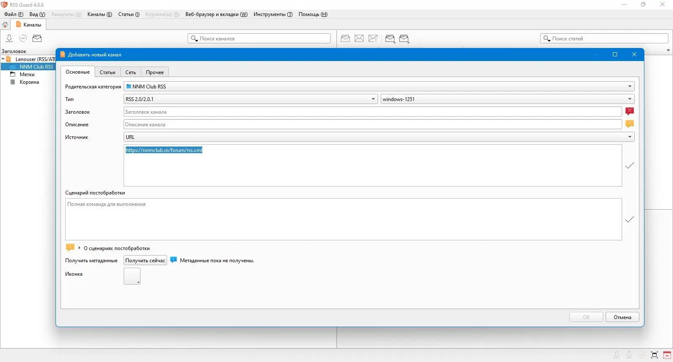
Task: Click the yellow warning icon beside description
Action: tap(630, 124)
